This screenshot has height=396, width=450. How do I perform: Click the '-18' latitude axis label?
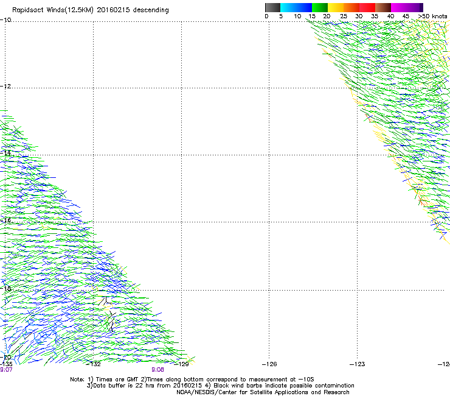tap(5, 288)
